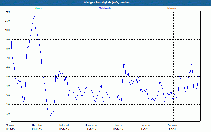This screenshot has width=211, height=132.
Task: Click the red Maxima legend label
Action: [172, 8]
